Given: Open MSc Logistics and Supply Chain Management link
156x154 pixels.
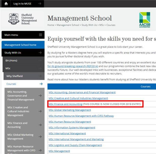Looking at the screenshot, I should click(x=75, y=145).
